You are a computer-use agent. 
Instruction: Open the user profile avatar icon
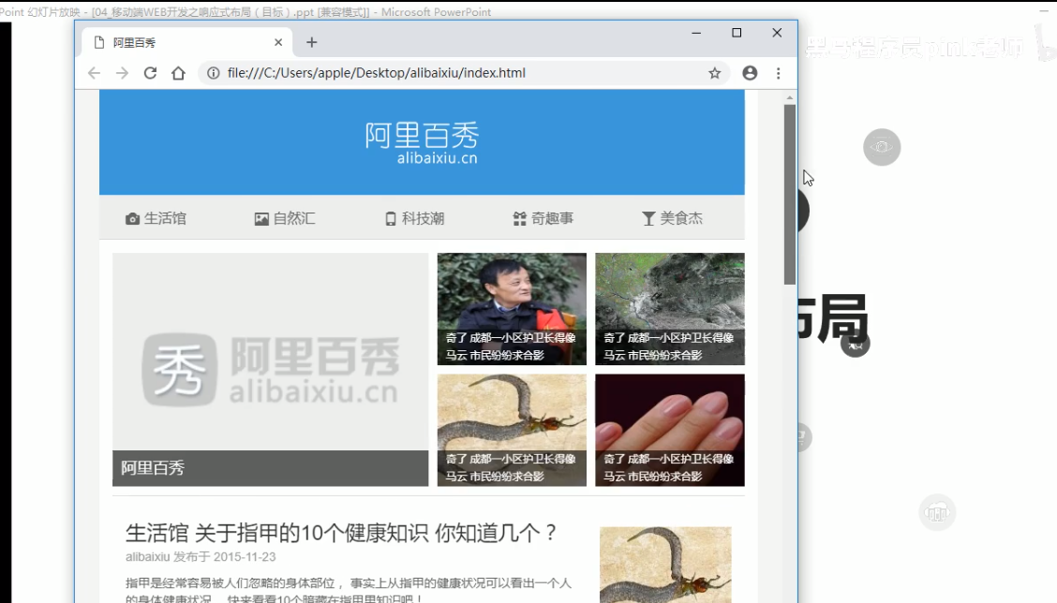750,73
